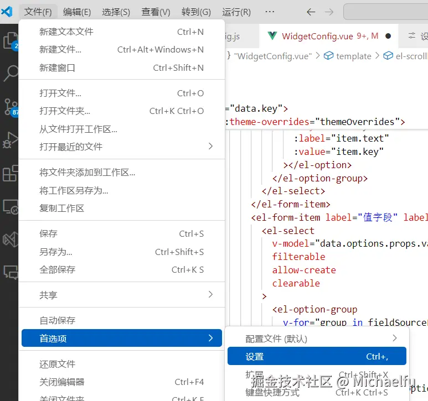The height and width of the screenshot is (401, 428).
Task: Expand the 首选项 submenu
Action: tap(122, 338)
